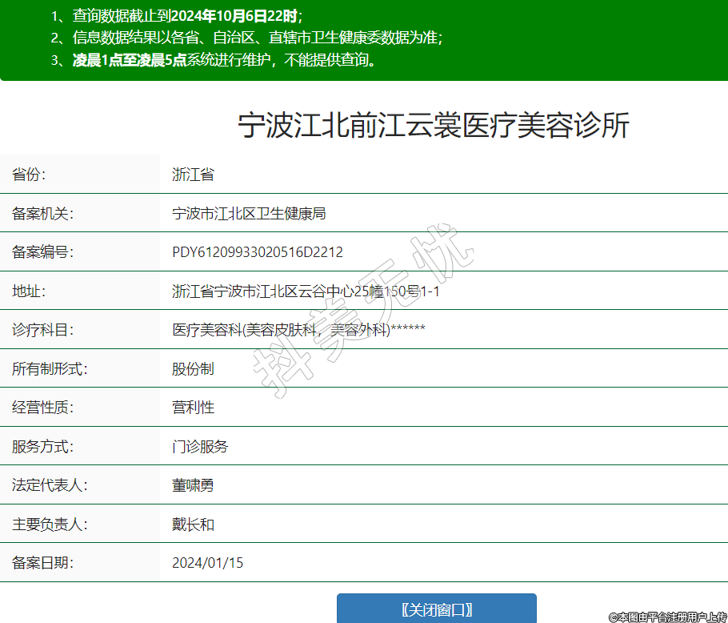Click the legal representative name 董啸勇
This screenshot has height=623, width=728.
(193, 485)
